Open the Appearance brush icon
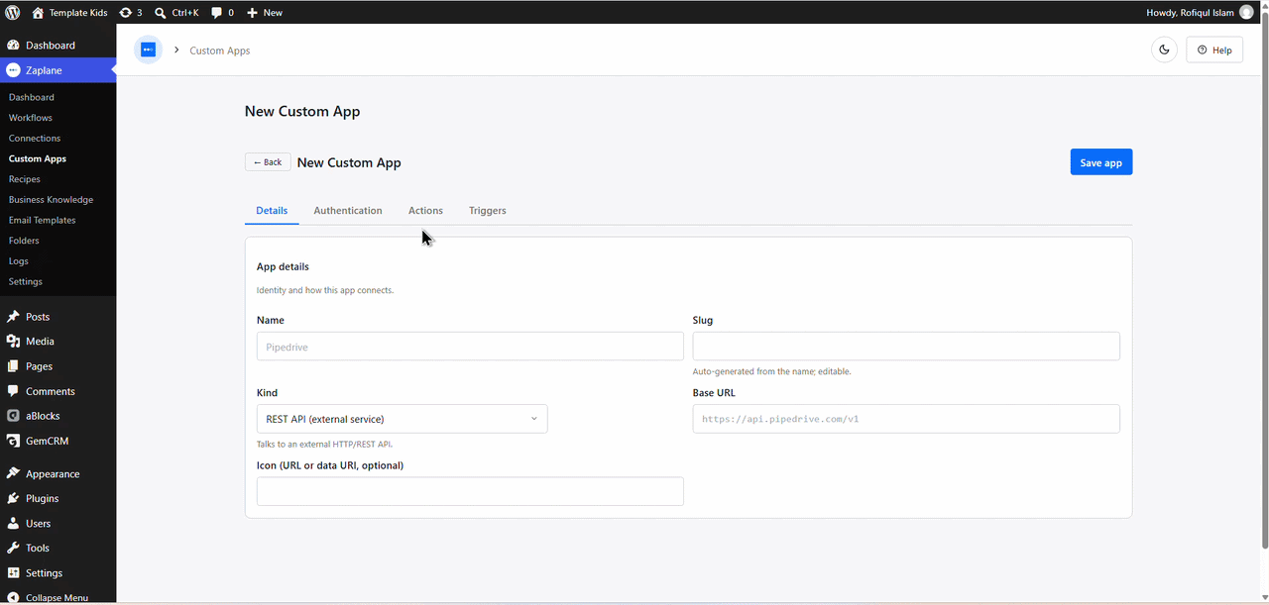Image resolution: width=1269 pixels, height=605 pixels. tap(13, 473)
